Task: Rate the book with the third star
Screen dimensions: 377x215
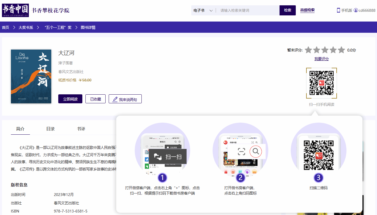Action: click(x=325, y=50)
